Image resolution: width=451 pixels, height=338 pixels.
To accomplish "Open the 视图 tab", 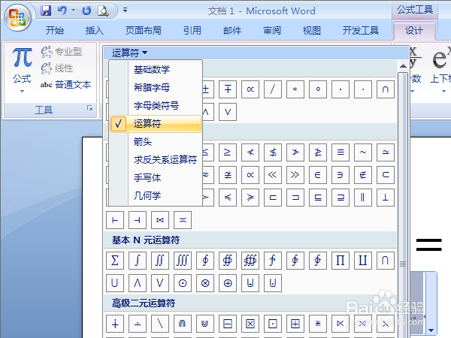I will coord(312,30).
